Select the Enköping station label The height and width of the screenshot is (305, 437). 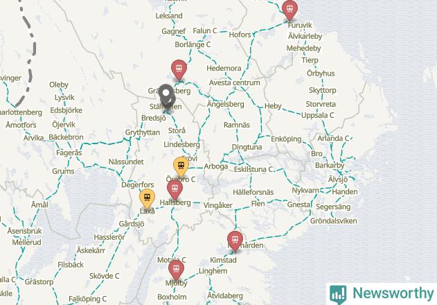point(286,139)
